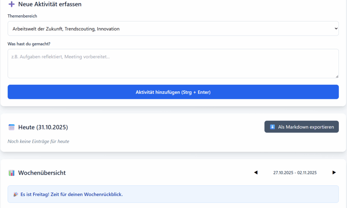
Task: Click the Als Markdown exportieren label
Action: pyautogui.click(x=306, y=127)
